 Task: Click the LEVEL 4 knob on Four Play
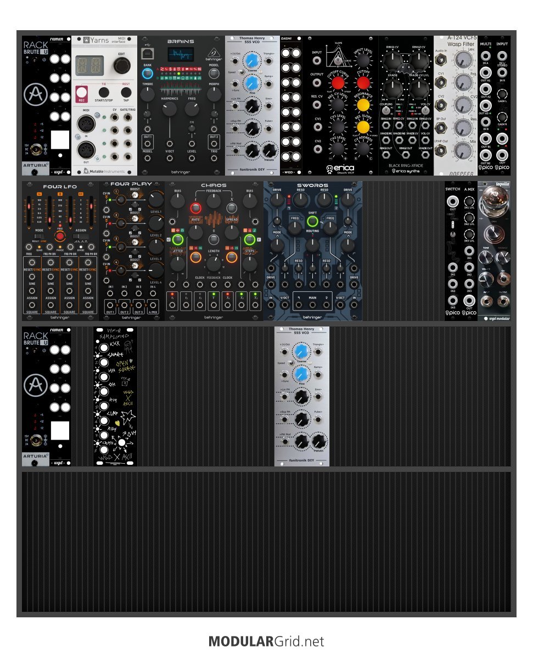[x=155, y=271]
